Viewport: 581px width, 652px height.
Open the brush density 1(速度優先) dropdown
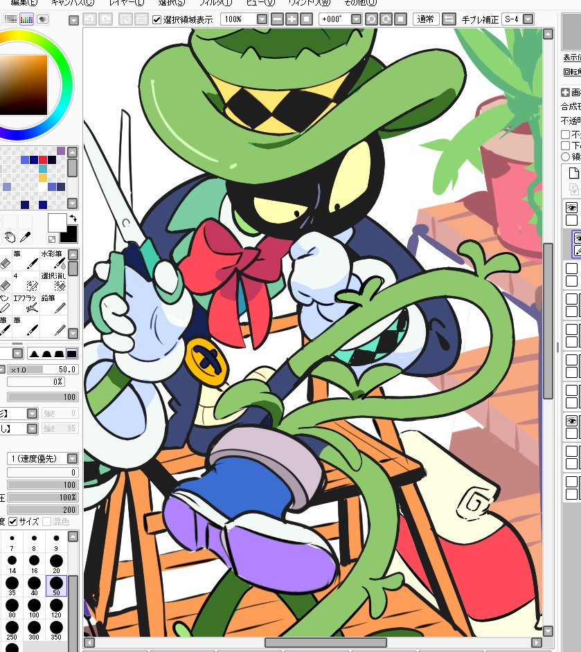[x=72, y=458]
